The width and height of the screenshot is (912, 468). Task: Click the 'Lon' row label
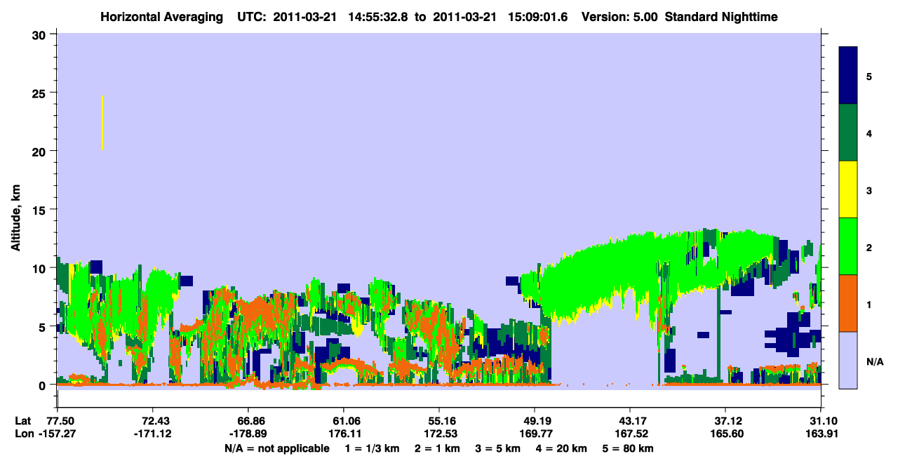point(23,434)
